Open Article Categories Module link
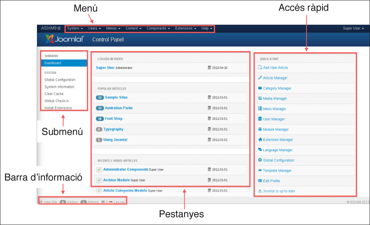370x225 pixels. pos(125,190)
